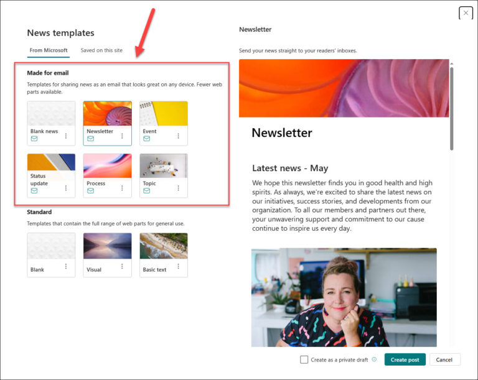Viewport: 478px width, 380px height.
Task: Click the info icon beside private draft
Action: pyautogui.click(x=374, y=359)
